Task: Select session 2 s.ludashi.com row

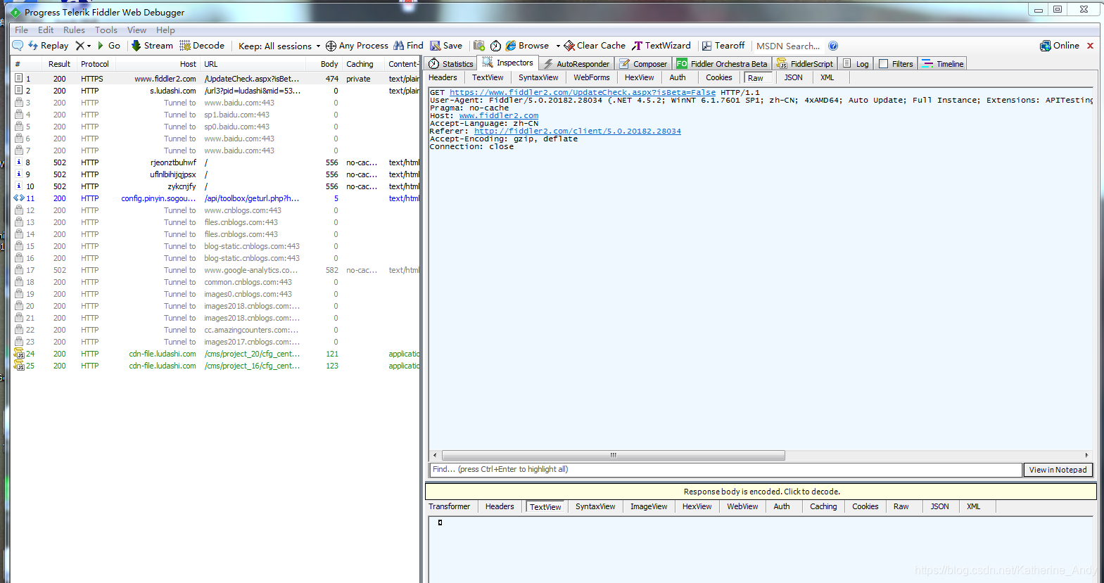Action: pyautogui.click(x=217, y=91)
